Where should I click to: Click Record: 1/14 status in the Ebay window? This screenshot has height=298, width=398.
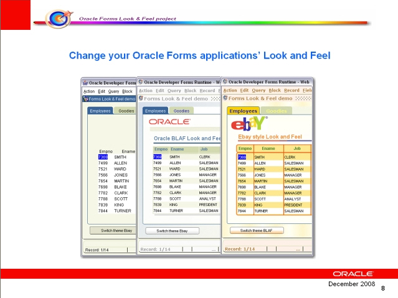click(240, 249)
